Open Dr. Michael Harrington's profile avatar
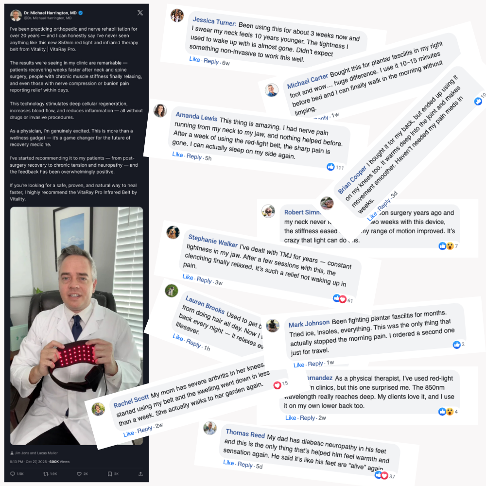 click(16, 15)
